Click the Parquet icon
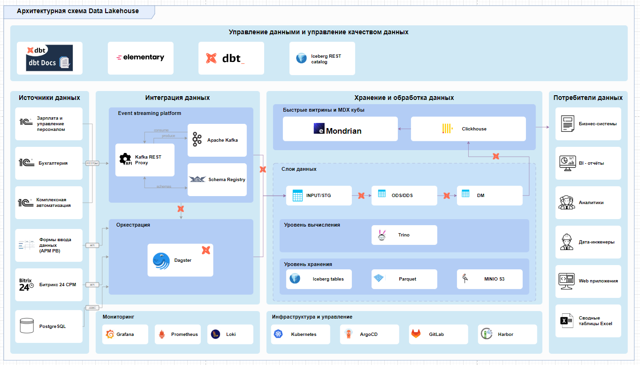Image resolution: width=640 pixels, height=365 pixels. (378, 279)
